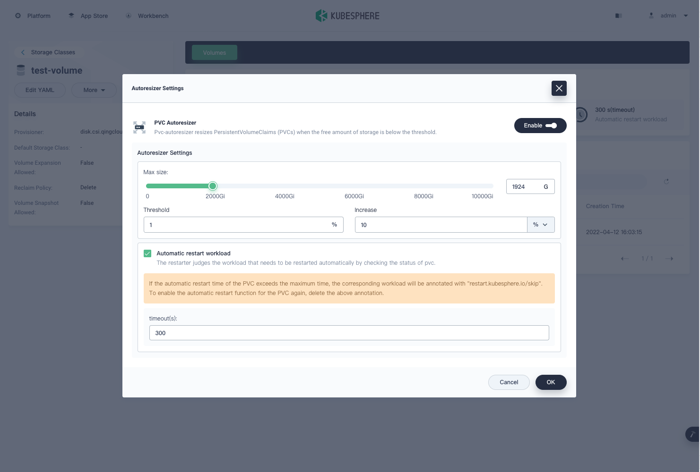
Task: Open the Increase unit percentage dropdown
Action: pyautogui.click(x=541, y=225)
